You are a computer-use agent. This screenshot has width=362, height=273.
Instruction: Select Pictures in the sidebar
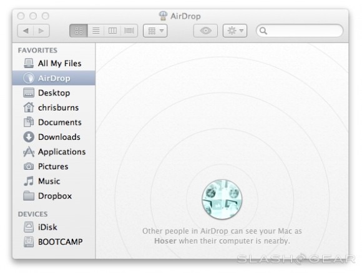54,166
